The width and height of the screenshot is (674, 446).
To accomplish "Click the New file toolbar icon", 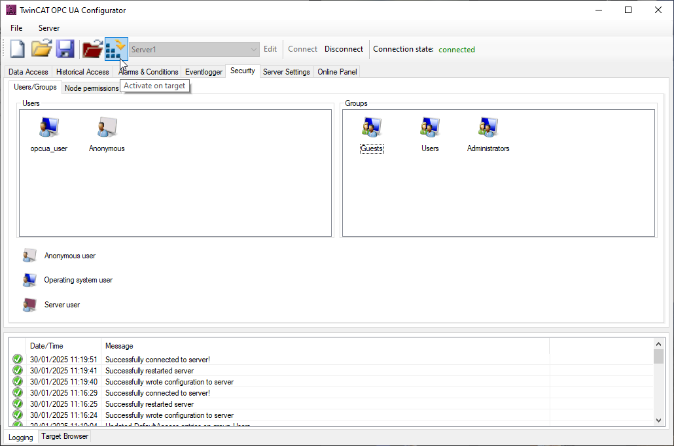I will click(17, 49).
